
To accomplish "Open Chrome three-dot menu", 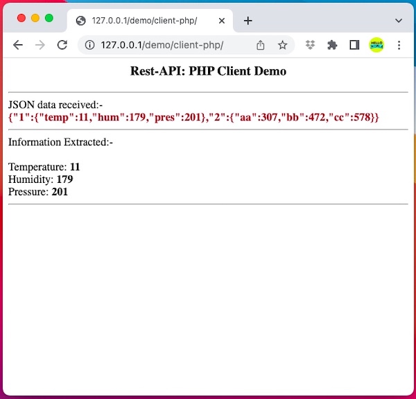I will 399,45.
